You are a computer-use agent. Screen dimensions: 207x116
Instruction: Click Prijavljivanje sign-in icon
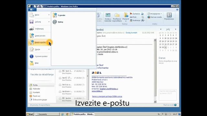pyautogui.click(x=169, y=16)
